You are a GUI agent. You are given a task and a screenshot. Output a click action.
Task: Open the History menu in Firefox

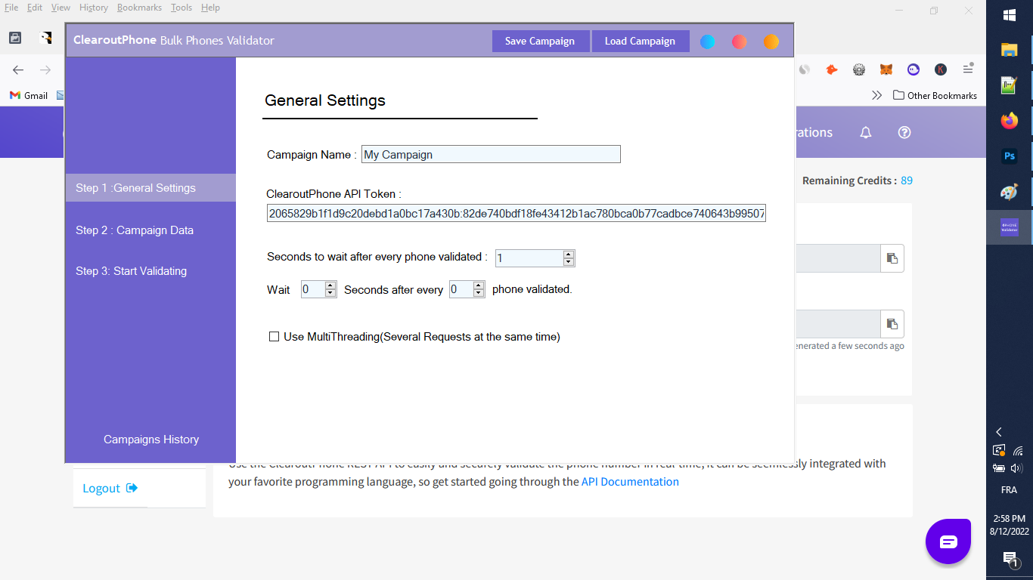point(94,8)
